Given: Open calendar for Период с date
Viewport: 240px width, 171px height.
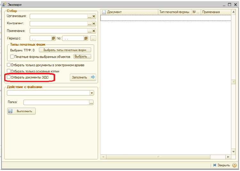Looking at the screenshot, I should tap(53, 38).
